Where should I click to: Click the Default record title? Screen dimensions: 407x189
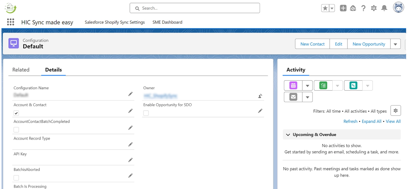33,46
